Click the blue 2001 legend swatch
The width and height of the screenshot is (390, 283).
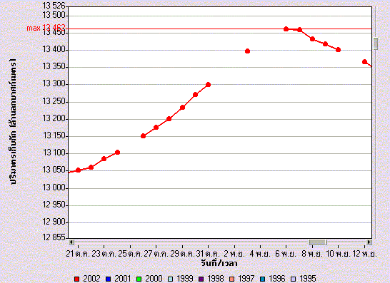coord(108,279)
